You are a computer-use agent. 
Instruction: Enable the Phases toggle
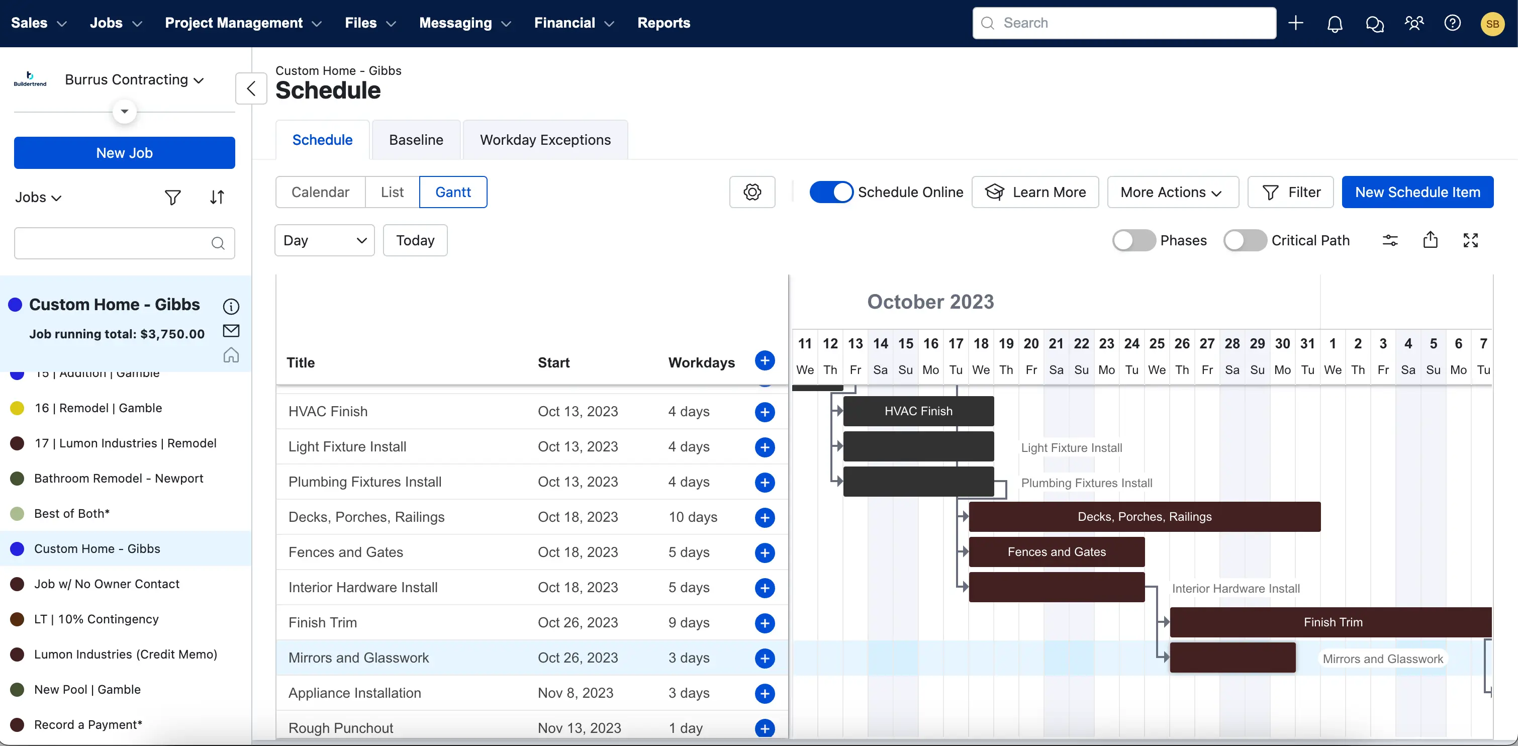(1132, 240)
